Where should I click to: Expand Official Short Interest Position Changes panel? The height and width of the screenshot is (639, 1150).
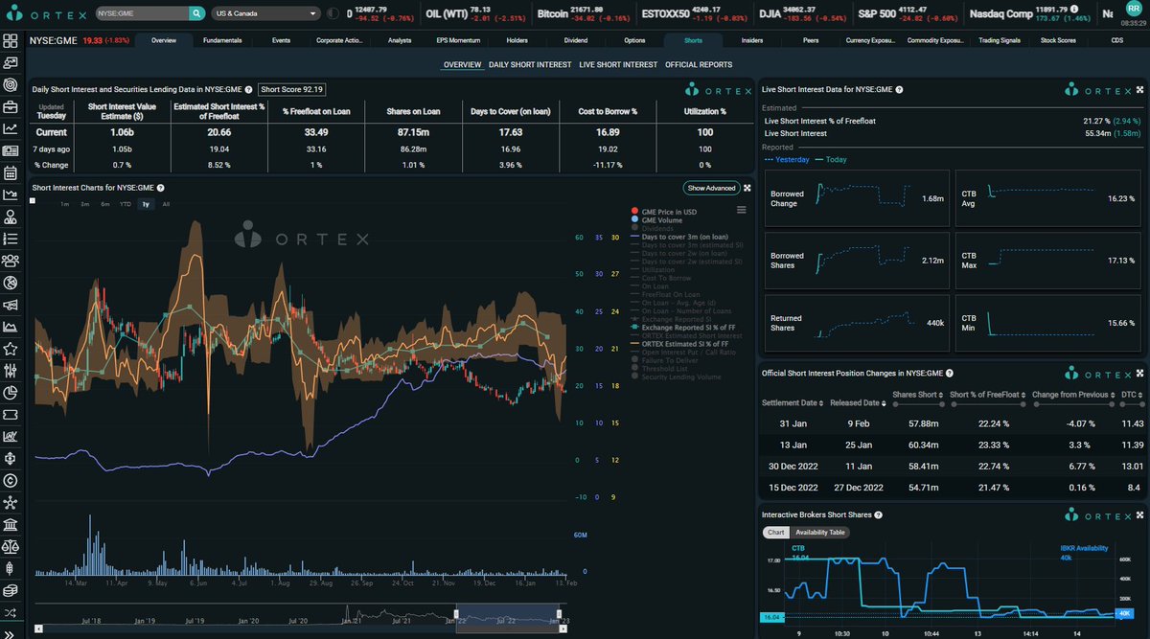pos(1138,373)
